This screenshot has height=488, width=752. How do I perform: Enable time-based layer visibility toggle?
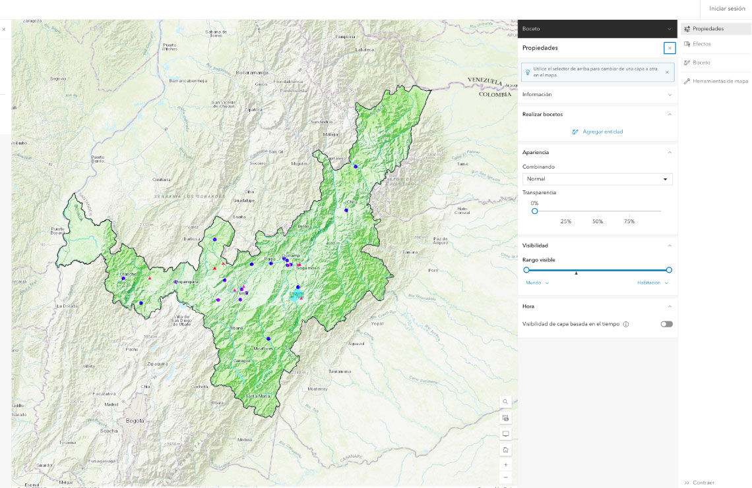(x=666, y=324)
